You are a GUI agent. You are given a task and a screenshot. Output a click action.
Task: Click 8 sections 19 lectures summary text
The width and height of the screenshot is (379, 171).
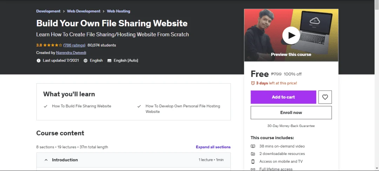(x=72, y=147)
